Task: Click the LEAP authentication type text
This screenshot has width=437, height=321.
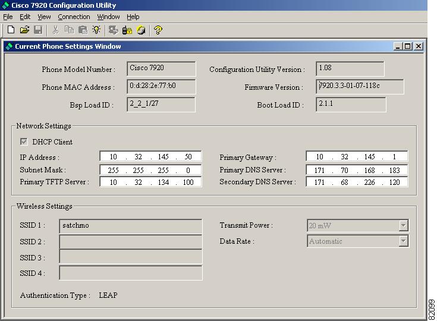Action: tap(108, 295)
